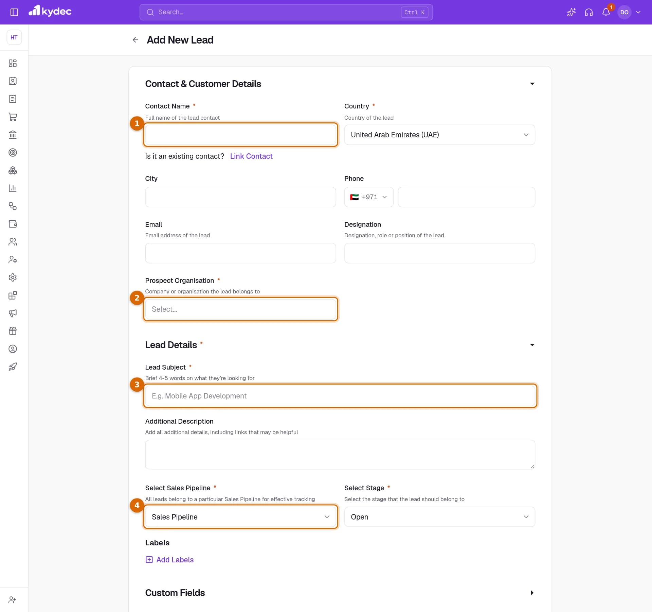The image size is (652, 612).
Task: Click Add Labels
Action: point(169,560)
